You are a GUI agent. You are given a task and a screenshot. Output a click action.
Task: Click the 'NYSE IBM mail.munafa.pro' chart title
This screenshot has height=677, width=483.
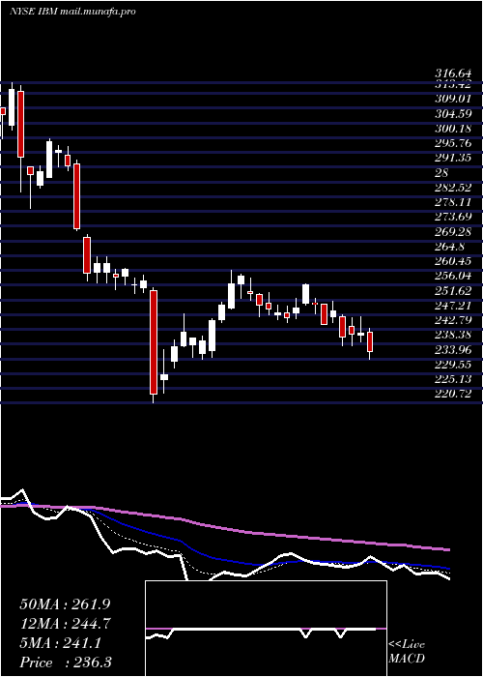[72, 12]
